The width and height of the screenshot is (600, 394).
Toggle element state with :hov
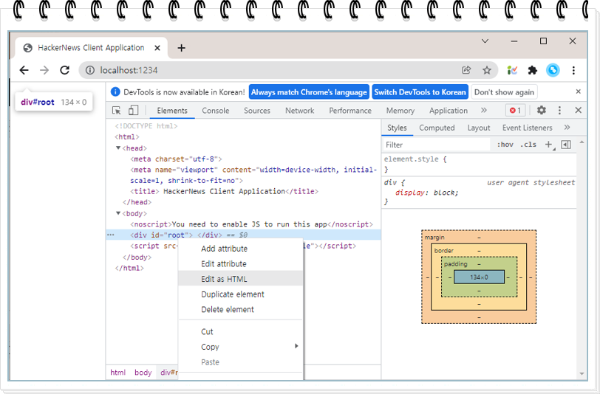505,145
